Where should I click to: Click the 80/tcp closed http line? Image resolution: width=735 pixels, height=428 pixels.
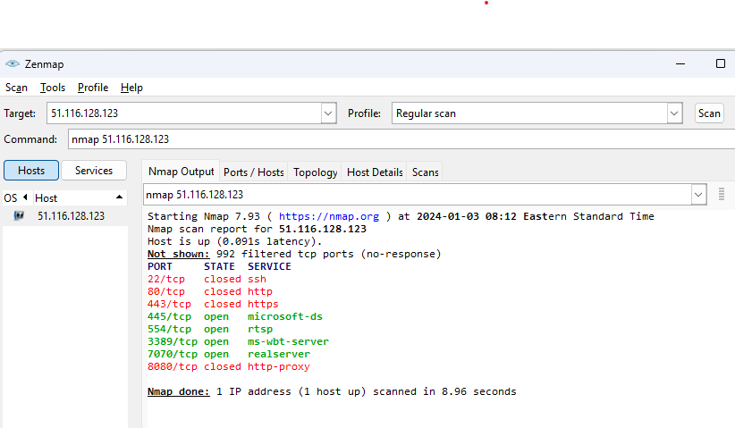(x=210, y=291)
